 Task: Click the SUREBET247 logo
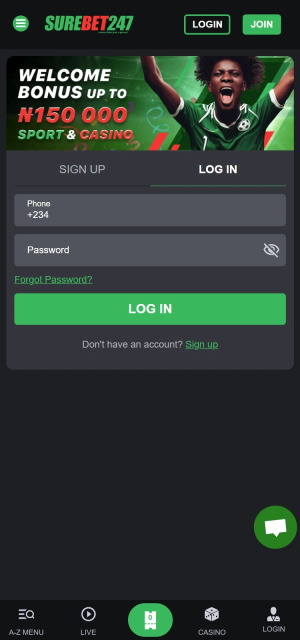tap(88, 23)
